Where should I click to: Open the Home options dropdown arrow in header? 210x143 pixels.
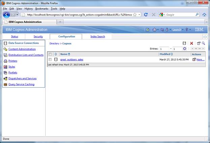pyautogui.click(x=158, y=30)
